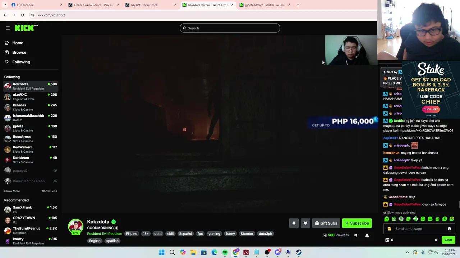Open BossArnss channel in the sidebar
Image resolution: width=460 pixels, height=258 pixels.
point(31,139)
